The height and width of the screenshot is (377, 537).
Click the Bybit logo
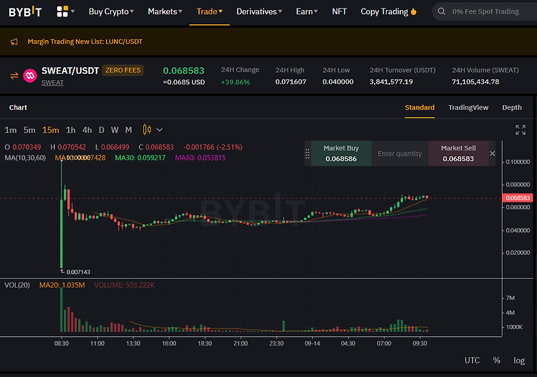click(x=25, y=11)
